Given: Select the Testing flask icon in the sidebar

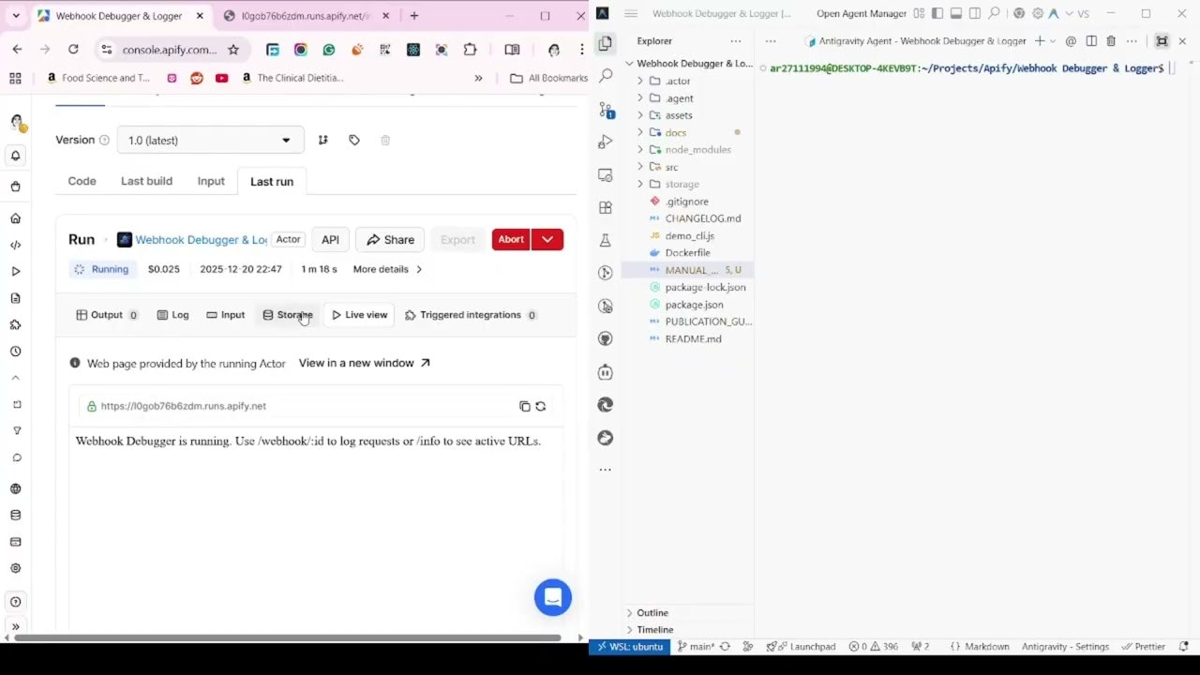Looking at the screenshot, I should pos(606,240).
